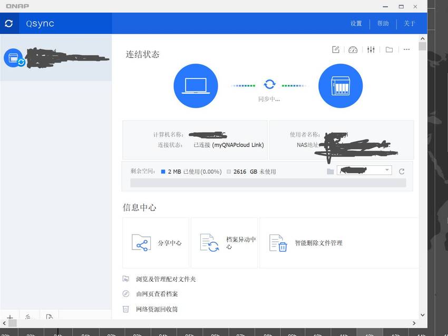Screen dimensions: 448x336
Task: Open the 关于 menu
Action: click(x=410, y=23)
